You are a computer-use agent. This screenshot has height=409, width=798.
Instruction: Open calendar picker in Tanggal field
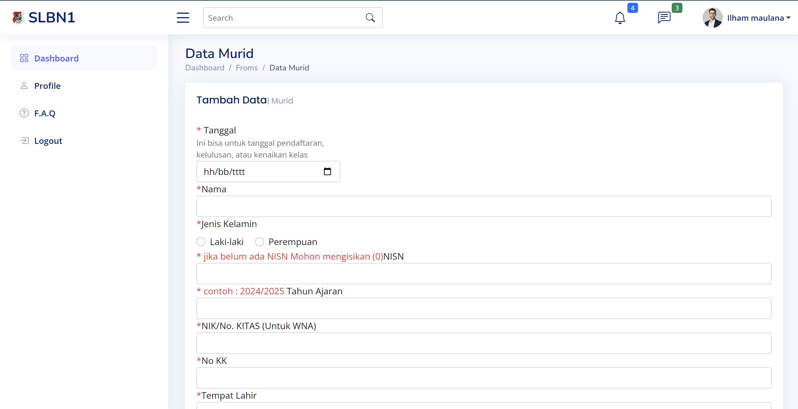(x=327, y=171)
